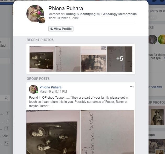Open the three-dot post options menu
Image resolution: width=165 pixels, height=154 pixels.
(132, 87)
